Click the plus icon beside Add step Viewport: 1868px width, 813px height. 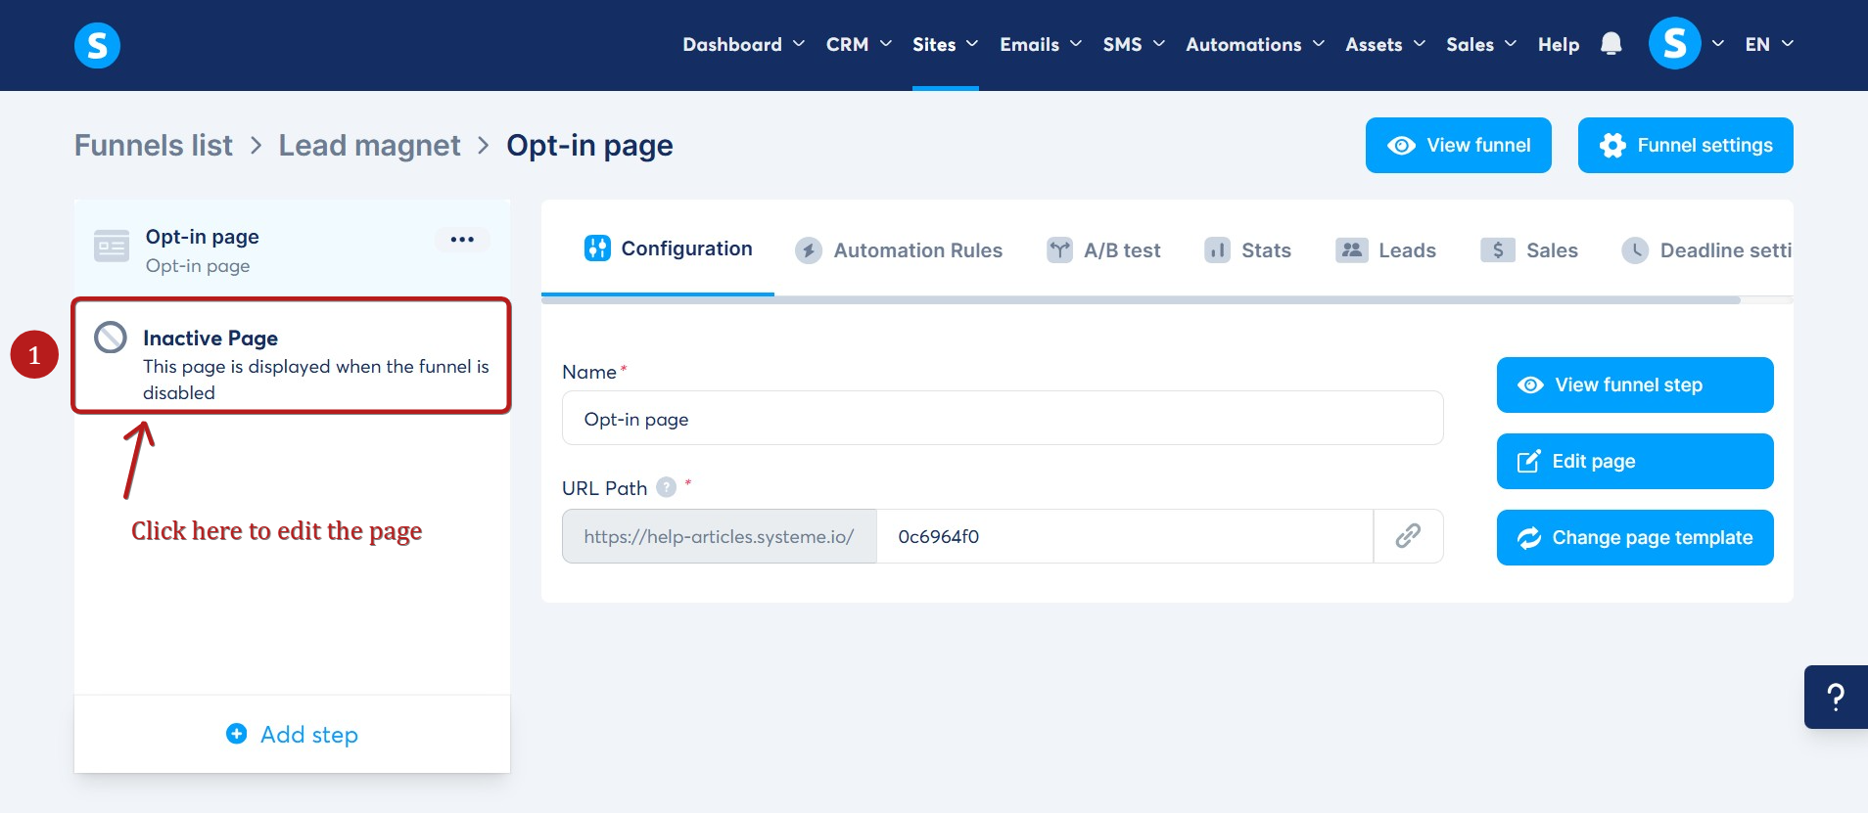[x=237, y=734]
